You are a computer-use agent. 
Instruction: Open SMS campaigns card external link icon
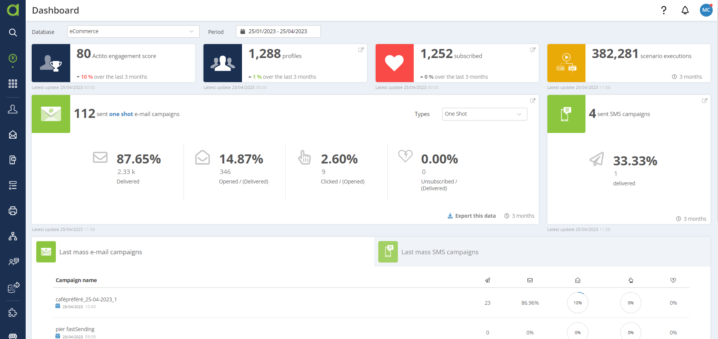pyautogui.click(x=704, y=101)
